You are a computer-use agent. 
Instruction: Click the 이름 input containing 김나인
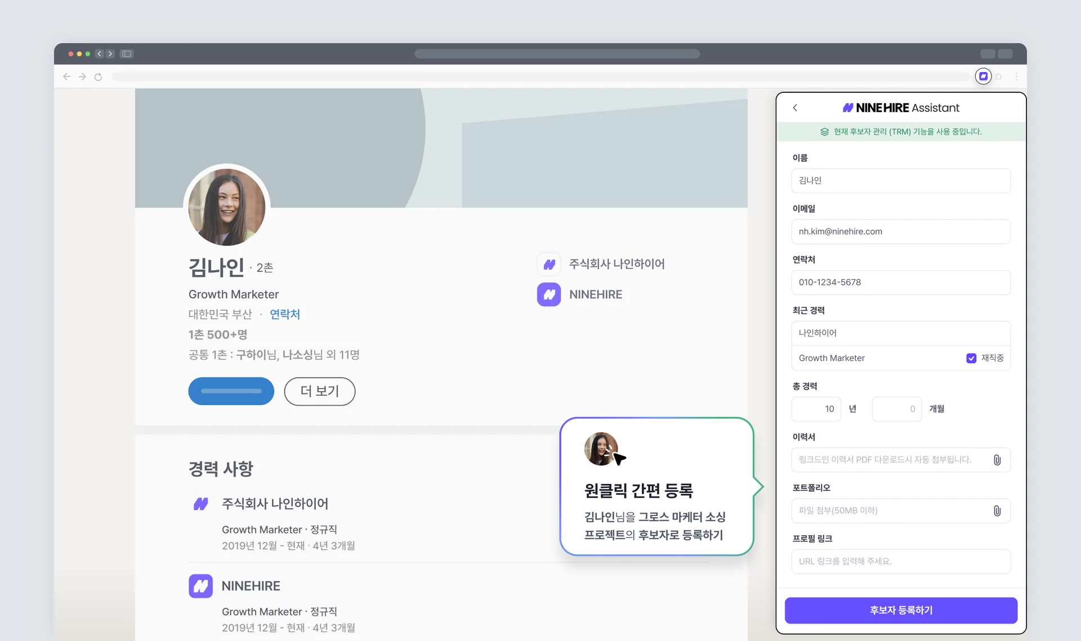[x=901, y=181]
